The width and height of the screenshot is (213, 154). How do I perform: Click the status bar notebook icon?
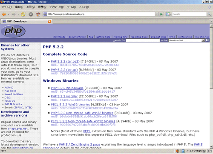point(183,151)
